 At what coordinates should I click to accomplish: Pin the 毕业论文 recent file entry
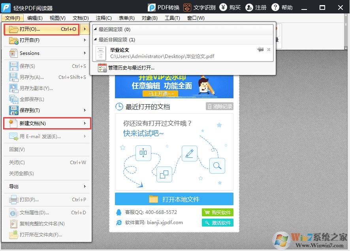coord(260,49)
